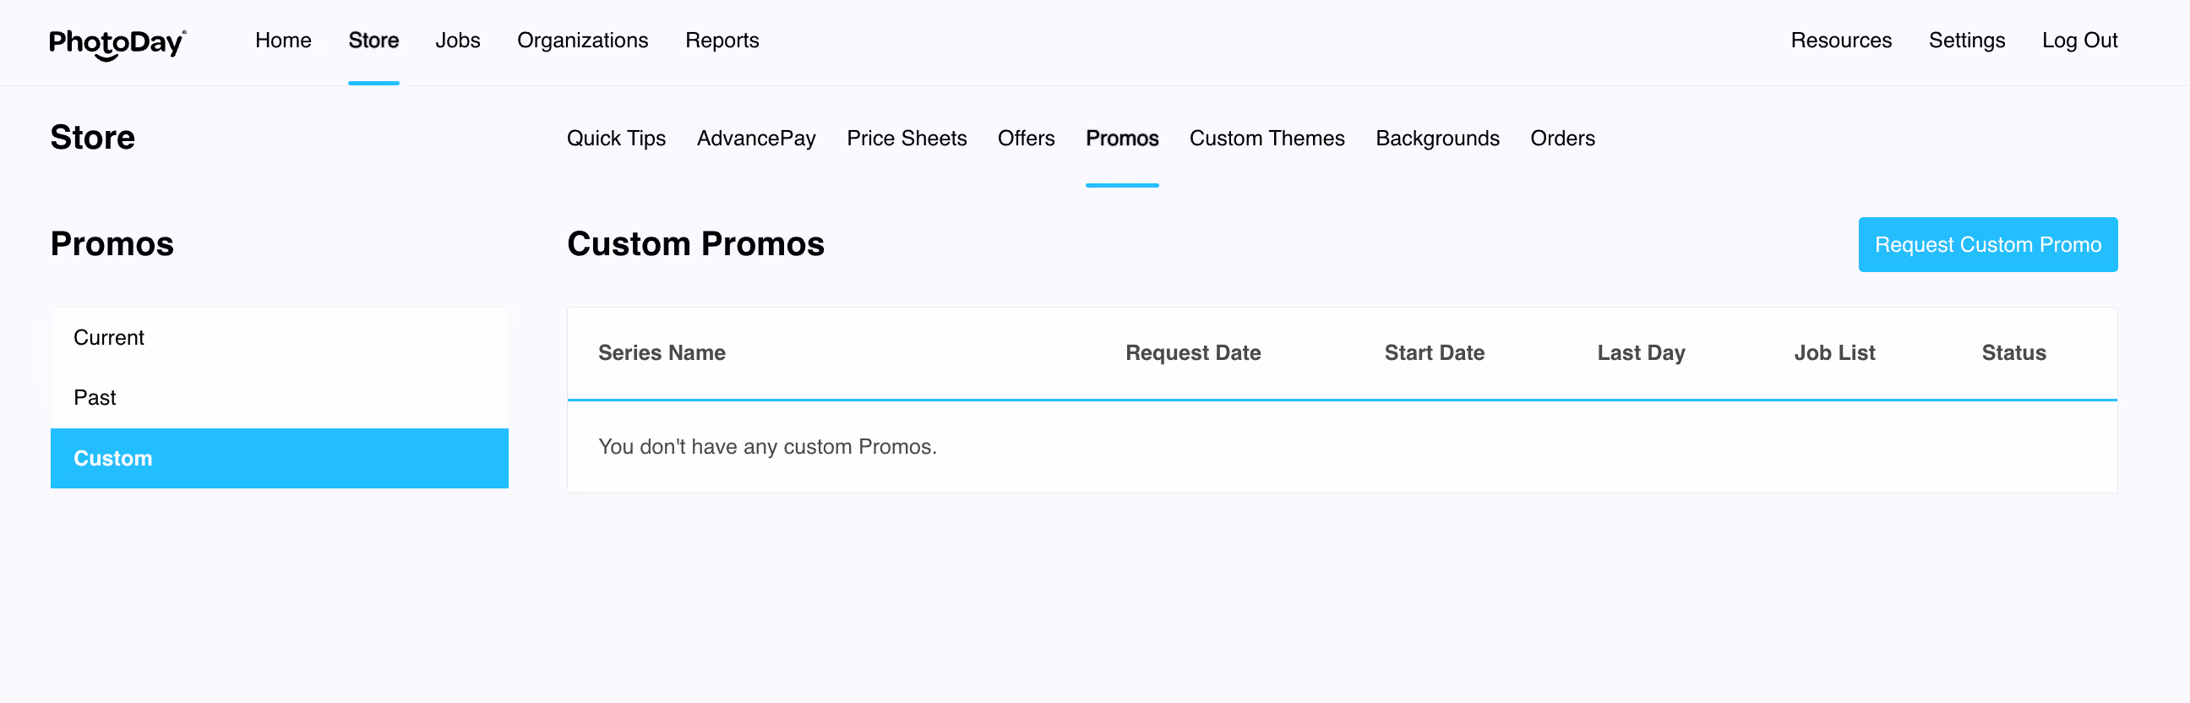Click the PhotoDay logo
Image resolution: width=2190 pixels, height=703 pixels.
coord(117,42)
